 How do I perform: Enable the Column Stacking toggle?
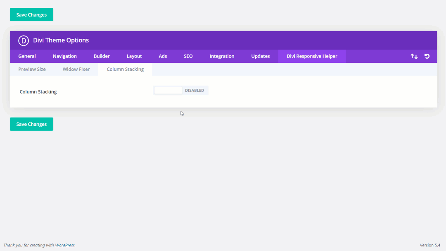[168, 90]
